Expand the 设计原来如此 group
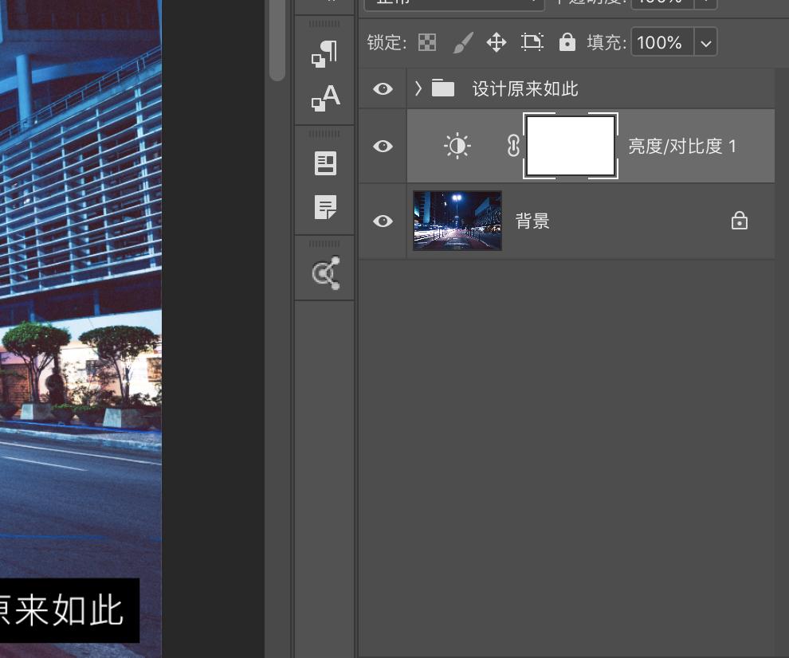The height and width of the screenshot is (658, 789). coord(418,88)
